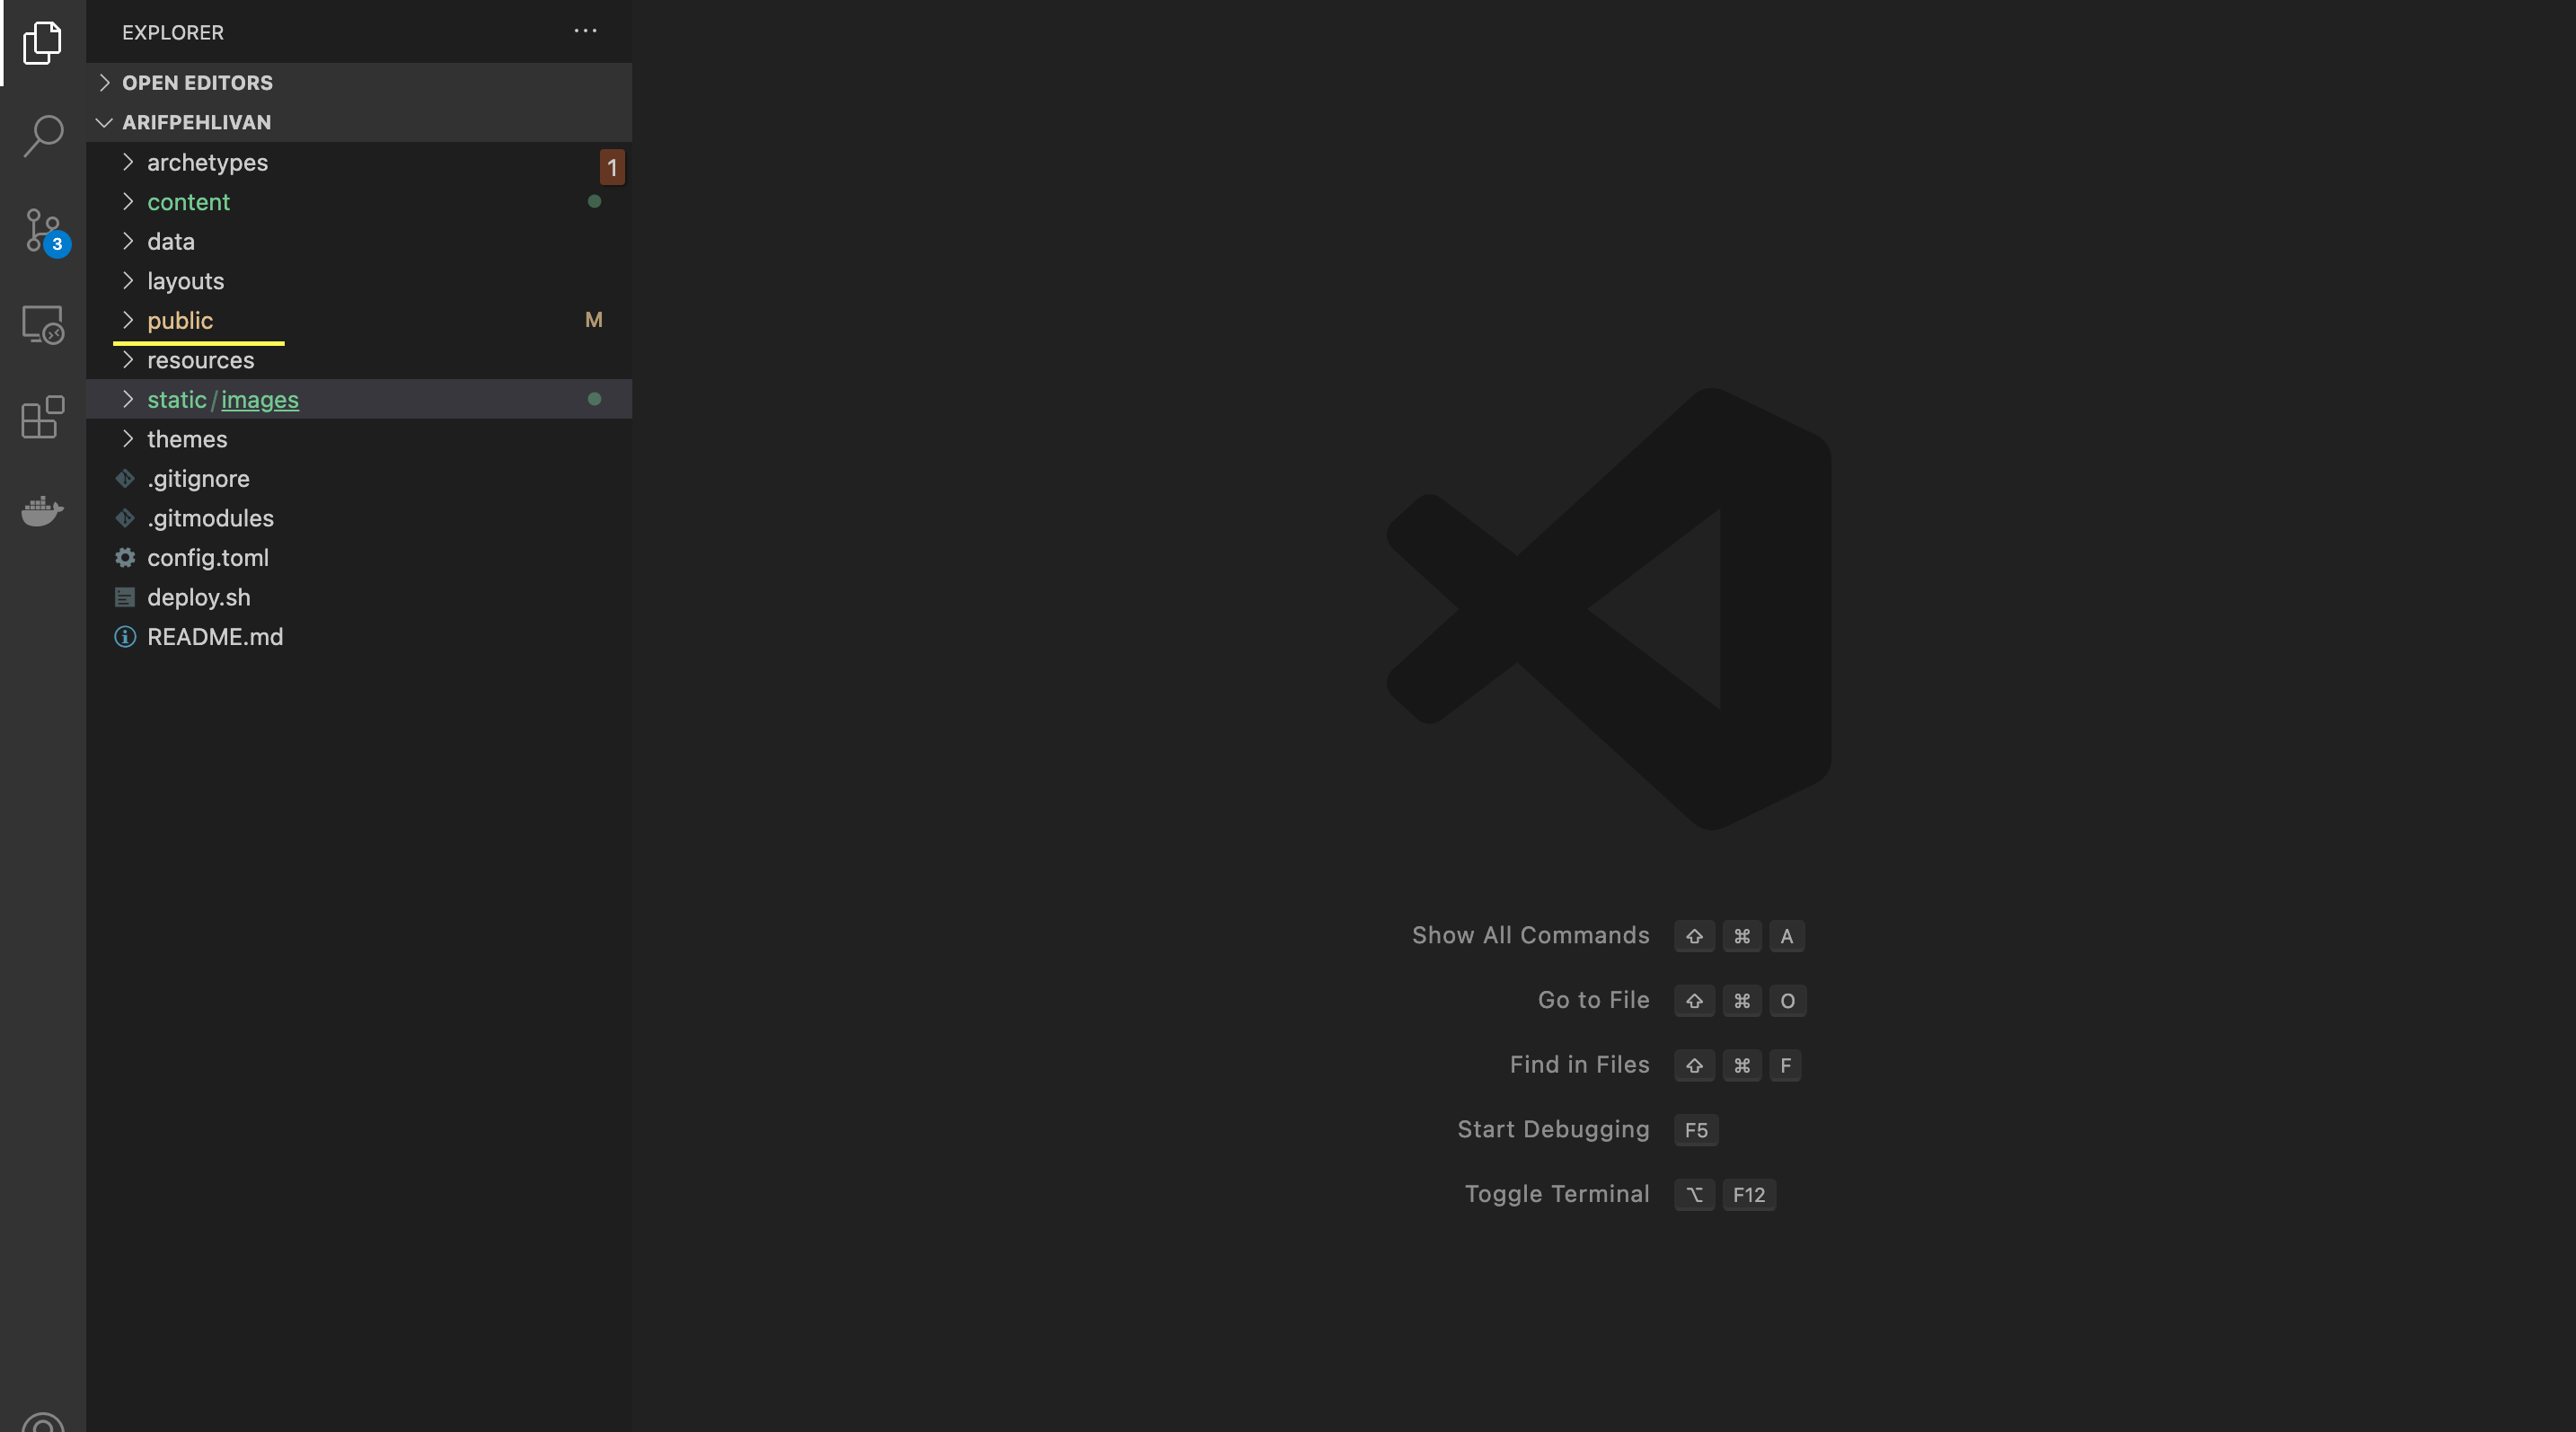This screenshot has height=1432, width=2576.
Task: Expand the OPEN EDITORS section
Action: coord(105,83)
